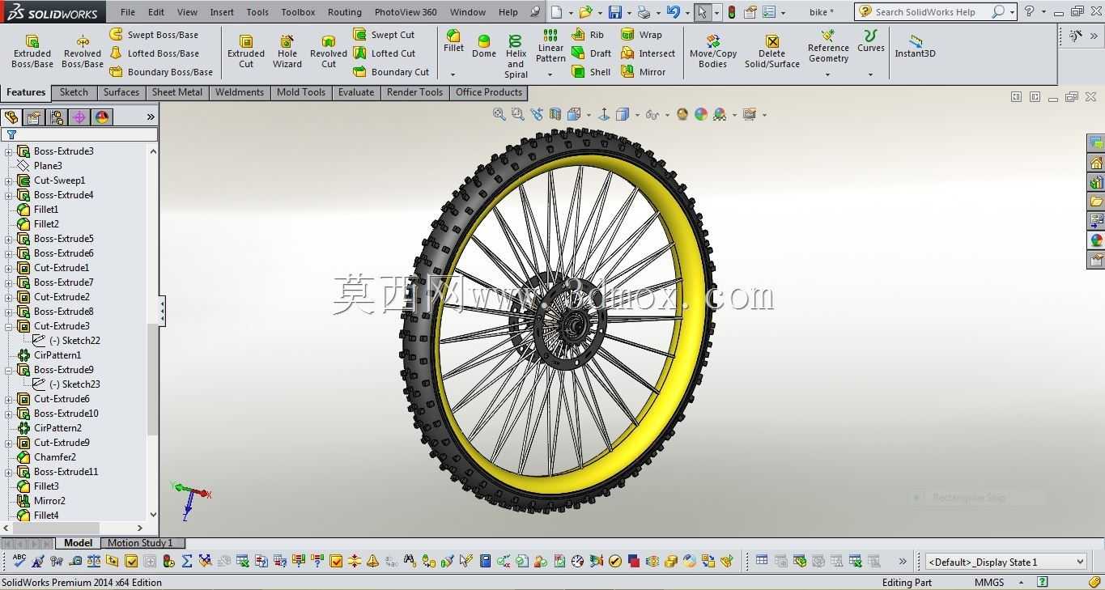
Task: Open the Appearances task pane tab
Action: [1096, 240]
